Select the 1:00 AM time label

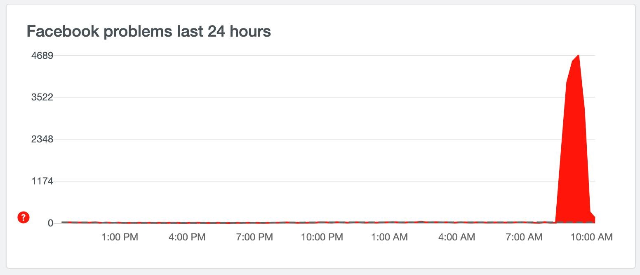(x=389, y=237)
